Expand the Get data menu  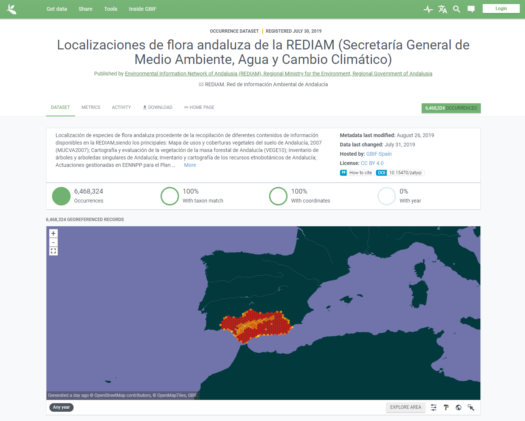[x=56, y=9]
